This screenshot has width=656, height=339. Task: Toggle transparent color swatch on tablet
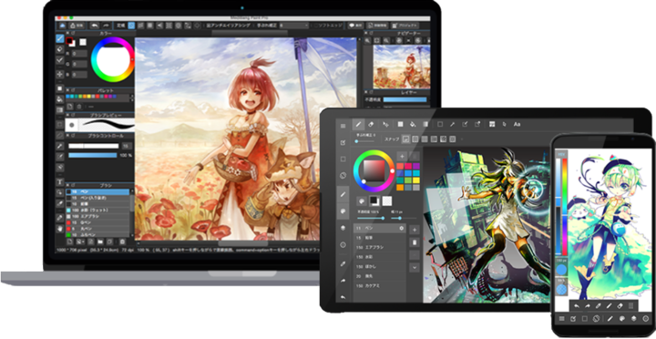coord(387,201)
